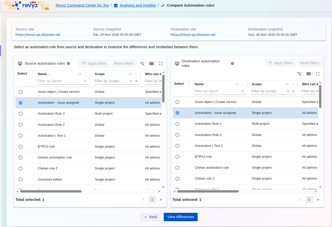The height and width of the screenshot is (227, 332).
Task: Select the destination radio button for Chetan rule 2
Action: (x=177, y=179)
